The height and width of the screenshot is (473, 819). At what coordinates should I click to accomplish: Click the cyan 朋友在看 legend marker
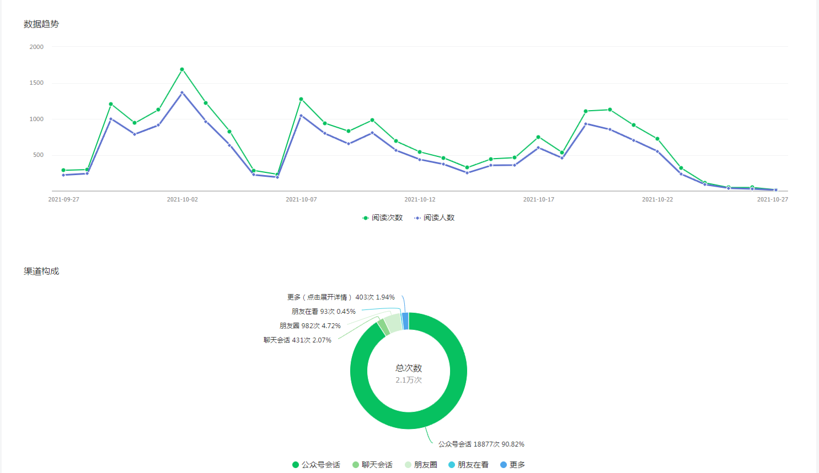click(452, 465)
